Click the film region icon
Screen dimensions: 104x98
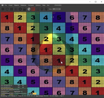(x=37, y=9)
